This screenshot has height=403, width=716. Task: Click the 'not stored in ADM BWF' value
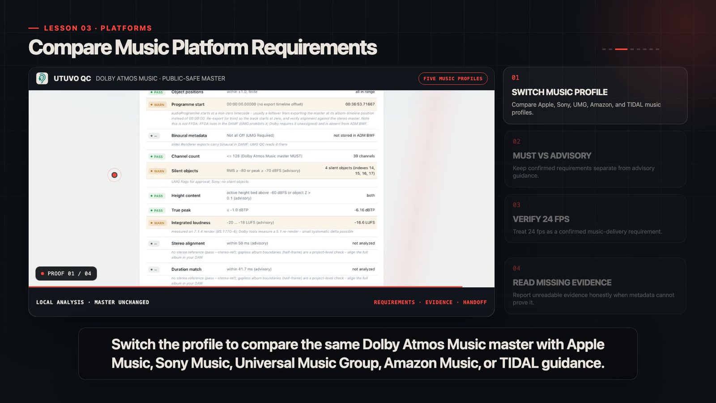pyautogui.click(x=354, y=135)
